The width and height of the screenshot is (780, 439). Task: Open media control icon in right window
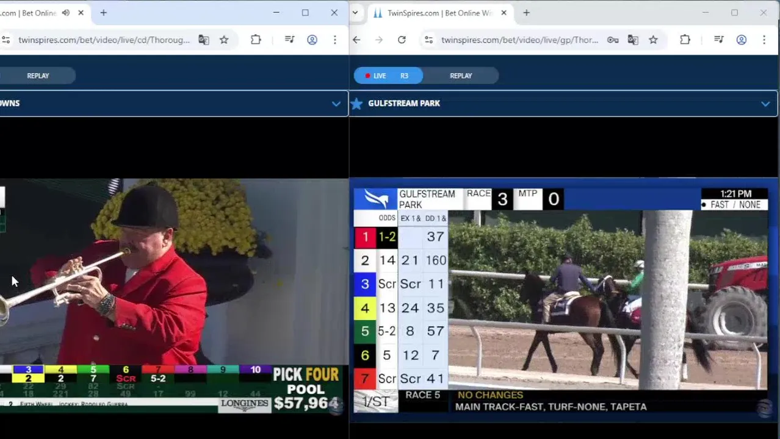click(719, 40)
